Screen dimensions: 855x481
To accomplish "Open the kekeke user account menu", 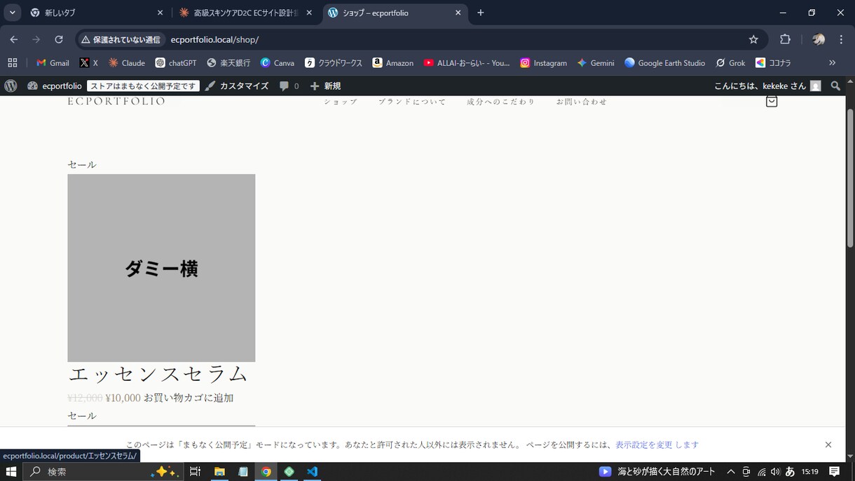I will tap(767, 86).
